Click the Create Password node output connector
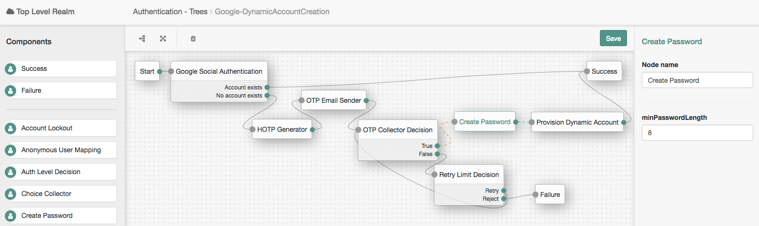Image resolution: width=759 pixels, height=226 pixels. 516,122
